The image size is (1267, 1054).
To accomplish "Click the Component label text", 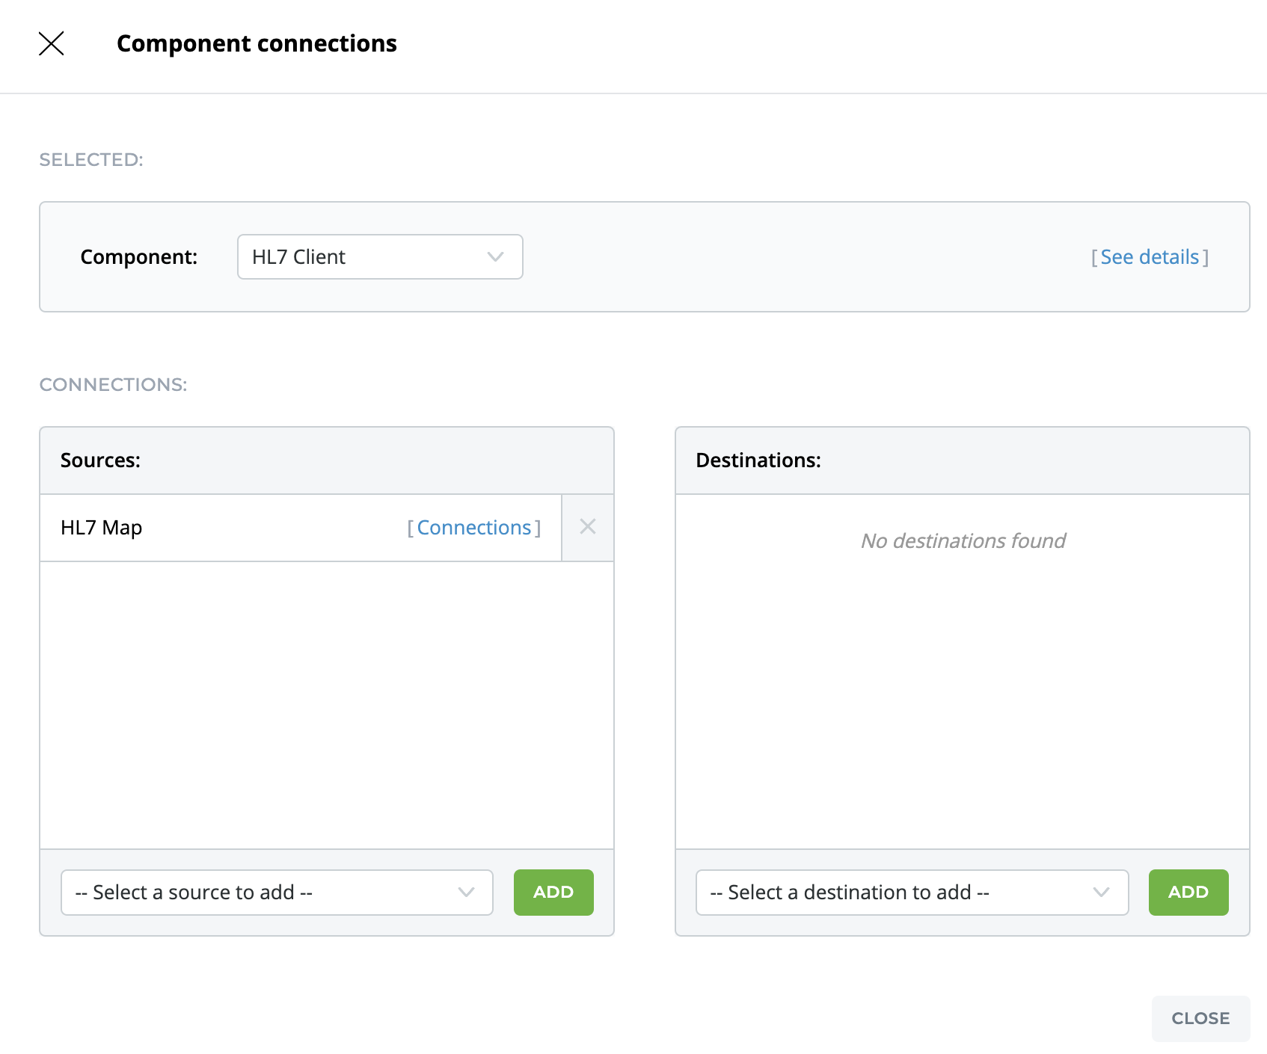I will click(x=139, y=257).
